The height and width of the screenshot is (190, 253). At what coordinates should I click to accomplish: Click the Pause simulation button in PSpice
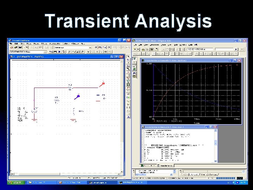pyautogui.click(x=242, y=49)
